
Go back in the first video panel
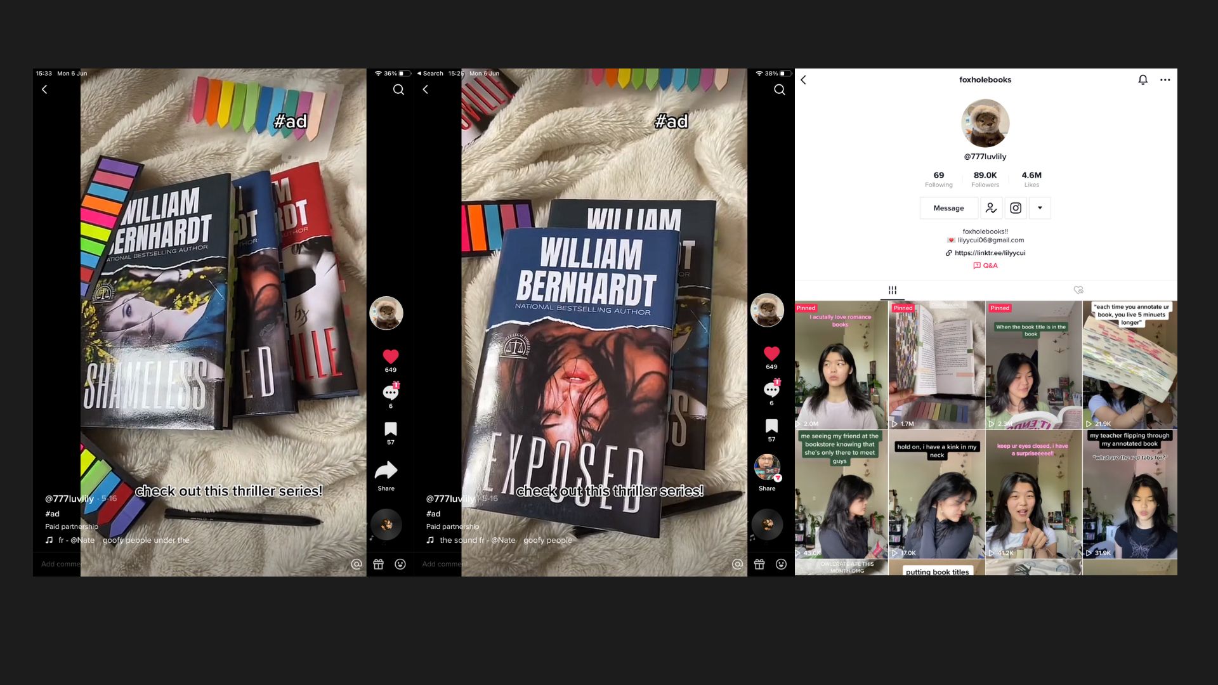click(44, 89)
